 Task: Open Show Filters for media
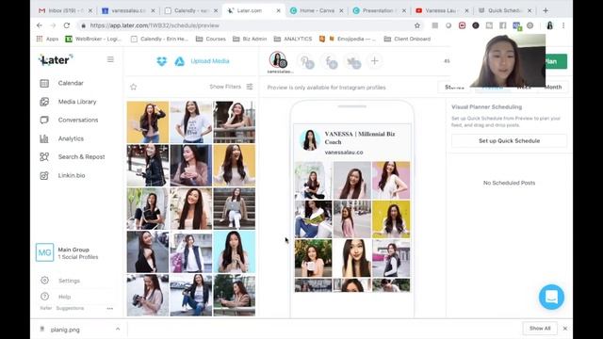[231, 87]
